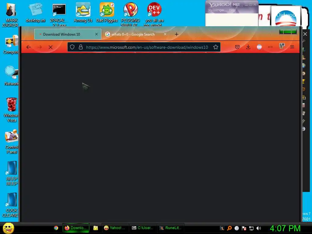Select the BEEP BEEP desktop icon

pos(12,173)
